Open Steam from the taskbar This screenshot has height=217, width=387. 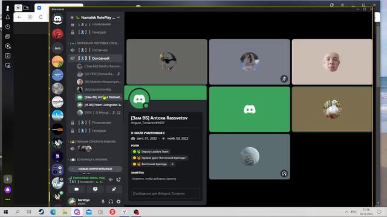click(41, 212)
